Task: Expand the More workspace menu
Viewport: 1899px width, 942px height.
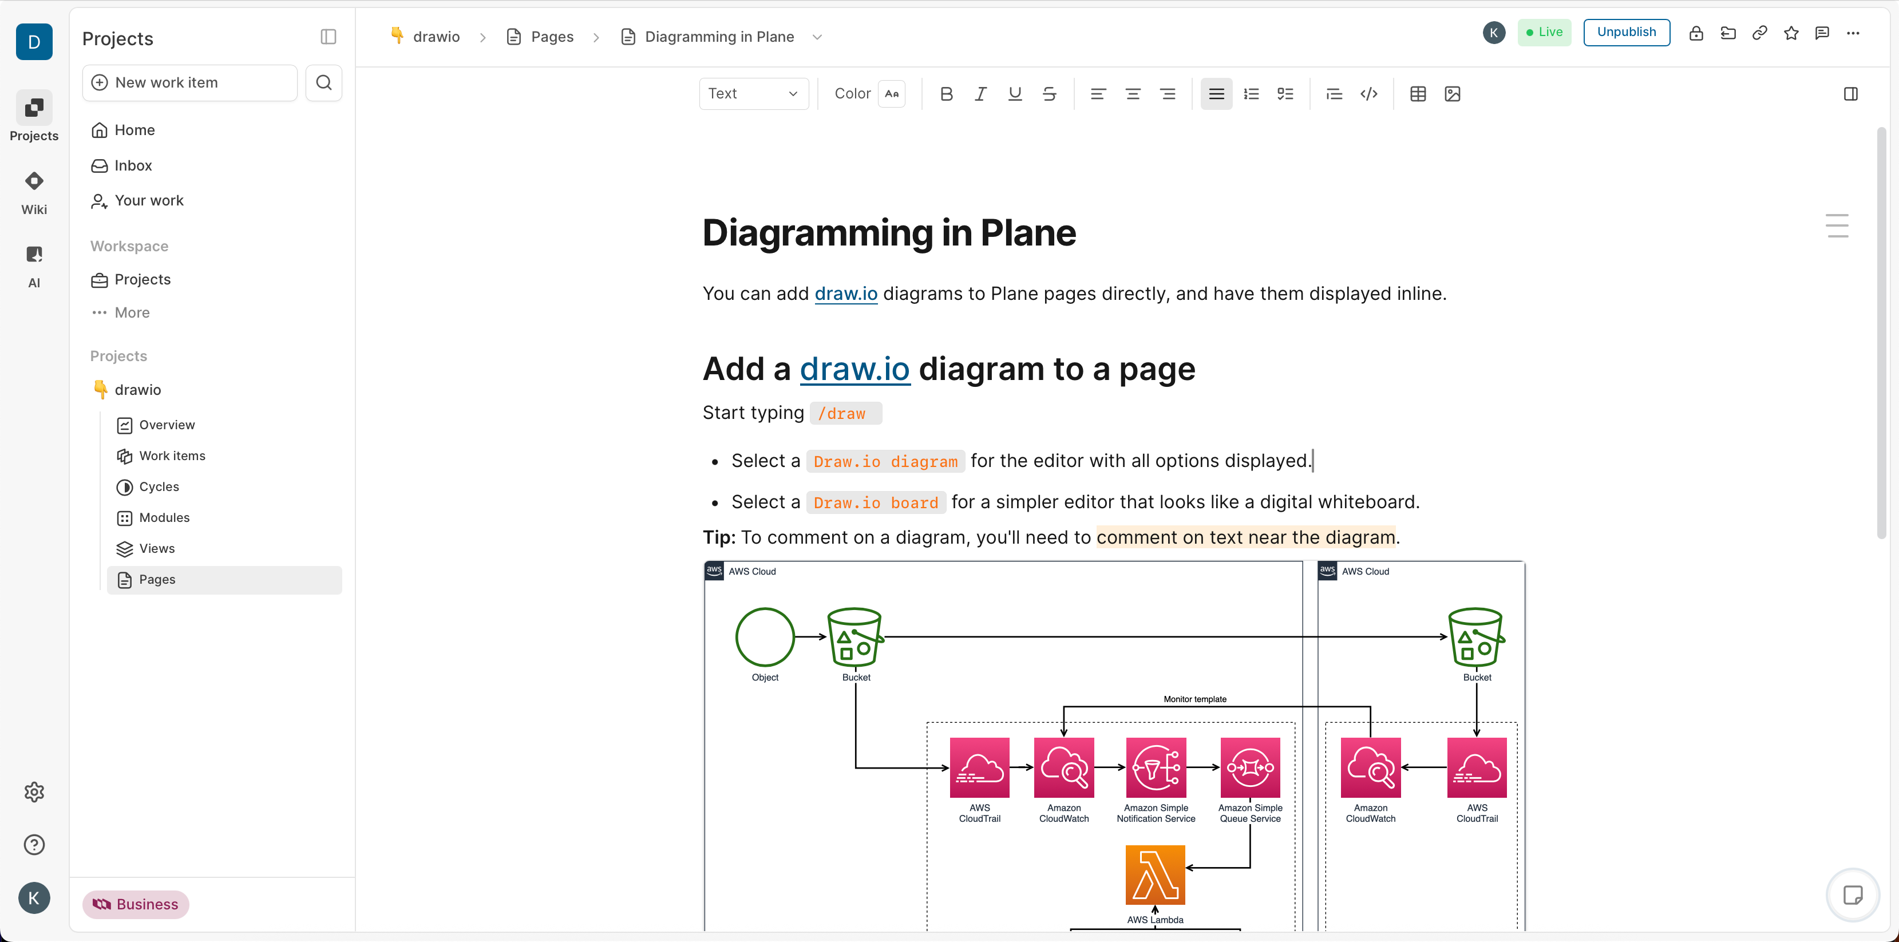Action: click(131, 312)
